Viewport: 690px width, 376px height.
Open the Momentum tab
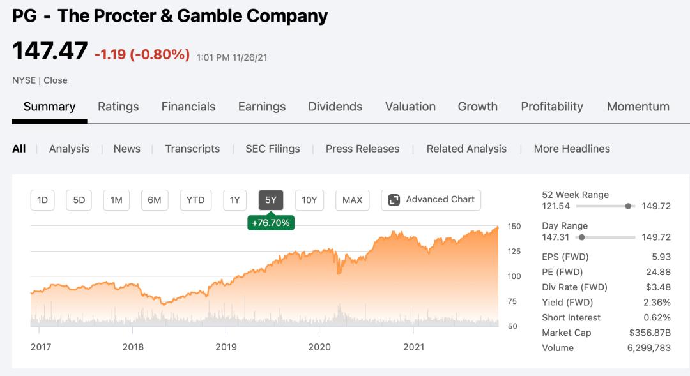click(638, 107)
